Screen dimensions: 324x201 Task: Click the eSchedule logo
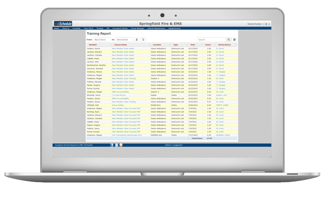click(63, 24)
